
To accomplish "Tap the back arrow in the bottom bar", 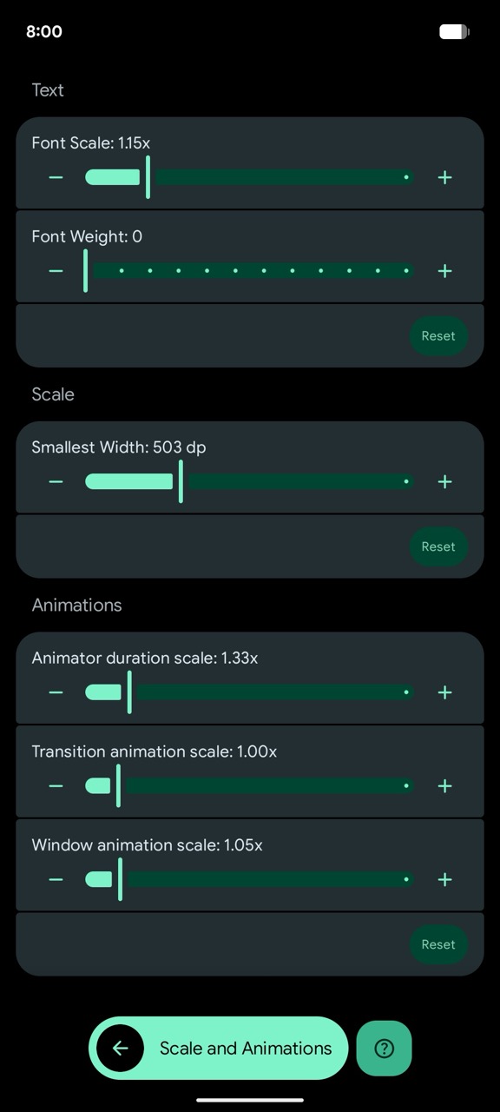I will 121,1048.
